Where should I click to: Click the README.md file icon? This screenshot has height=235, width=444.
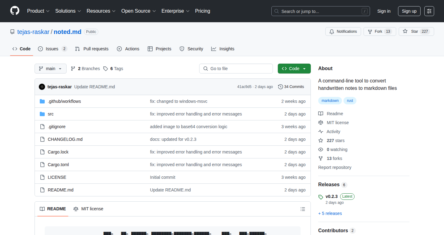[x=42, y=190]
